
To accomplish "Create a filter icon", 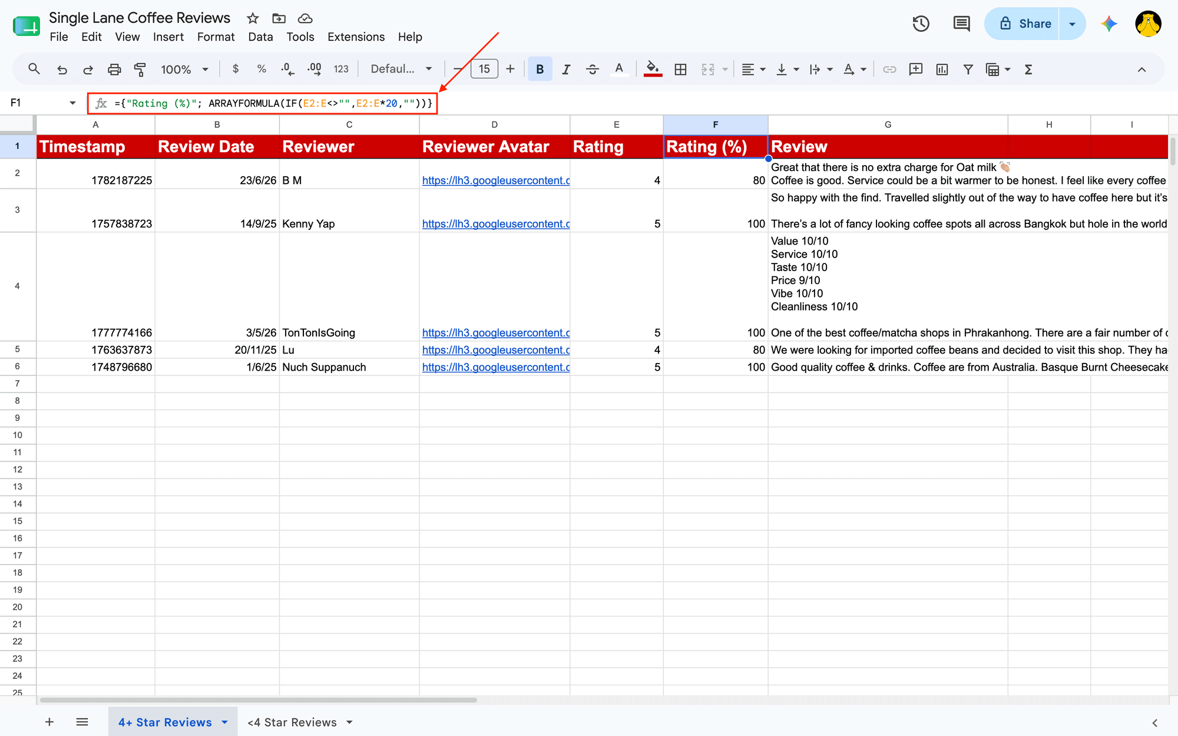I will click(968, 70).
